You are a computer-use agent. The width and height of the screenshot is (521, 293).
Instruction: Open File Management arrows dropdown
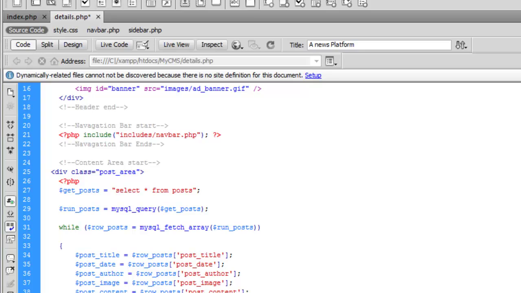[461, 45]
